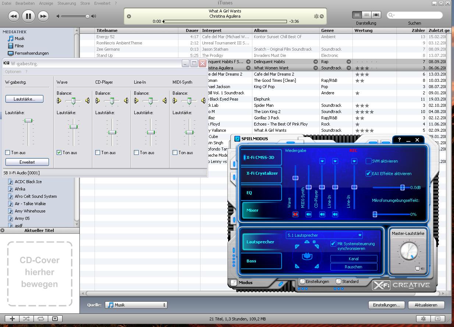Skip to previous track in iTunes
Image resolution: width=454 pixels, height=327 pixels.
(14, 16)
